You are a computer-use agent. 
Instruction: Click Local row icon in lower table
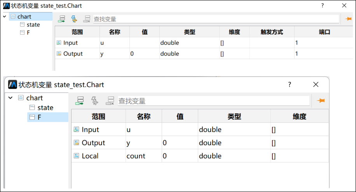(76, 156)
